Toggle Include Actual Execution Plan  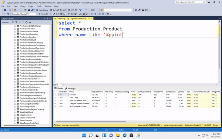(x=69, y=14)
